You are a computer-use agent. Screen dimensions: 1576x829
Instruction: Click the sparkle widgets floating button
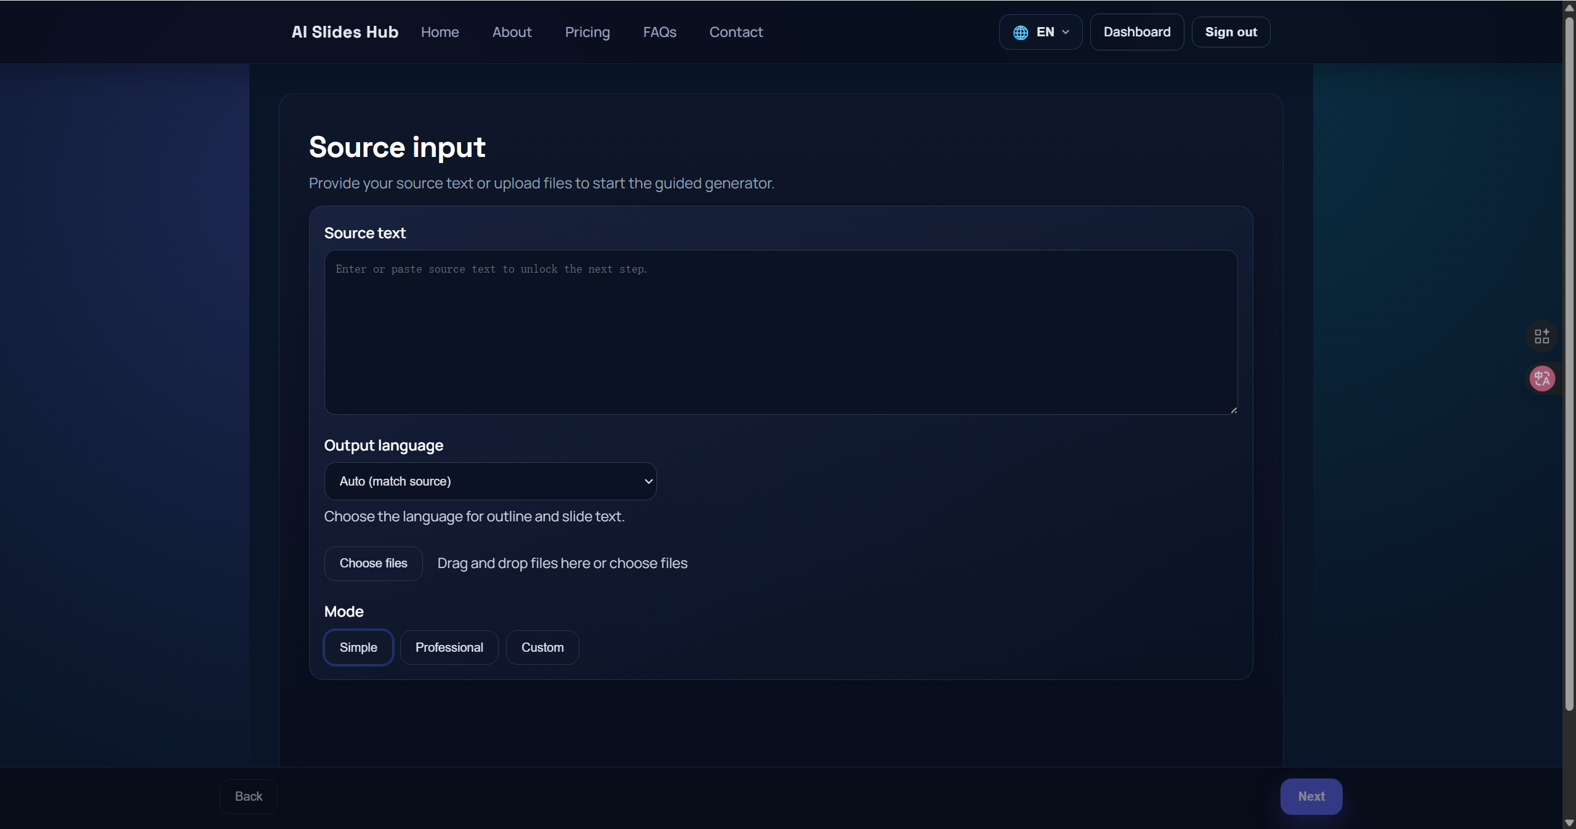click(1542, 336)
